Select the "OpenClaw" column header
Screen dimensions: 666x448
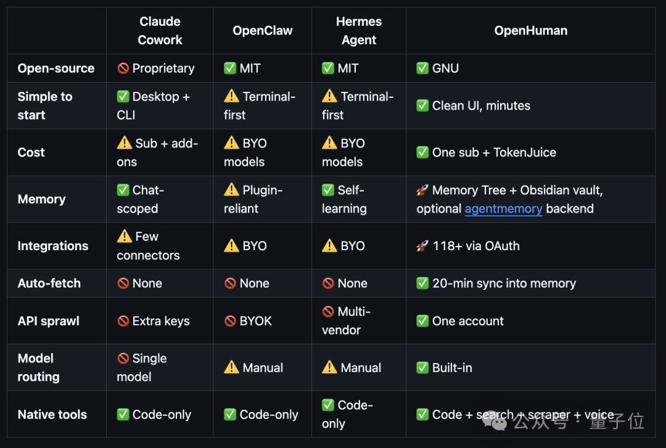263,31
